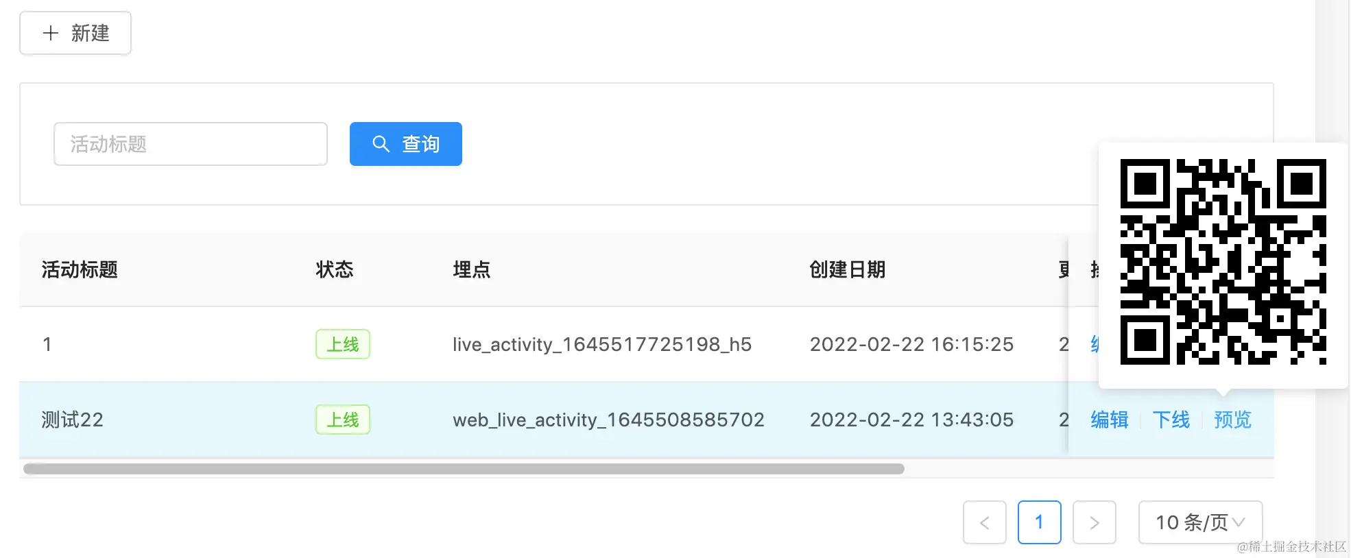
Task: Click the 埋点 column header
Action: click(472, 269)
